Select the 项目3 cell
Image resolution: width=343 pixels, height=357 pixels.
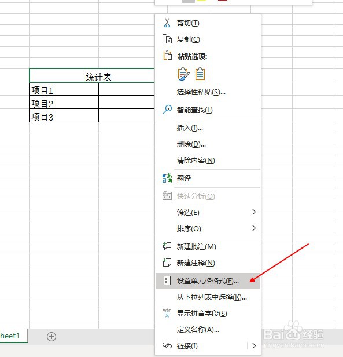(64, 115)
